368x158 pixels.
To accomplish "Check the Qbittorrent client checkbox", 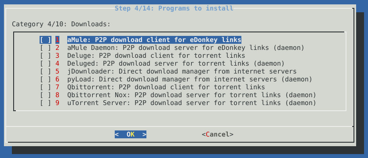I will coord(45,87).
